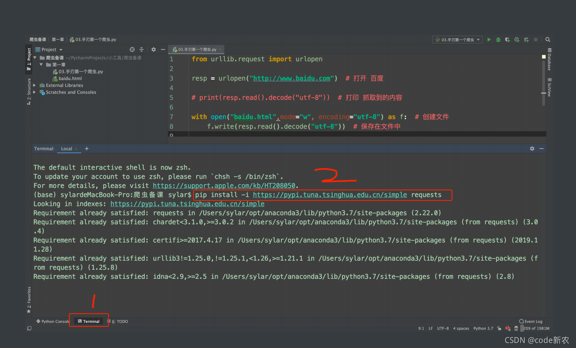Add a new terminal session with plus button
The width and height of the screenshot is (576, 348).
click(86, 148)
